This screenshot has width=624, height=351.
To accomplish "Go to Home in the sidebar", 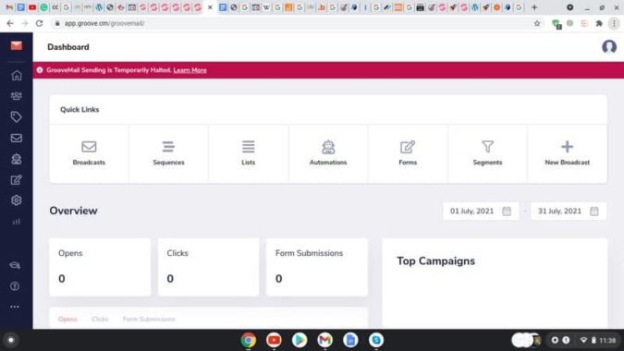I will pyautogui.click(x=17, y=75).
